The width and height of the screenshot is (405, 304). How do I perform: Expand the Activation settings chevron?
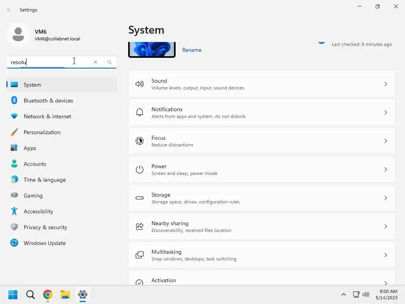(x=385, y=283)
